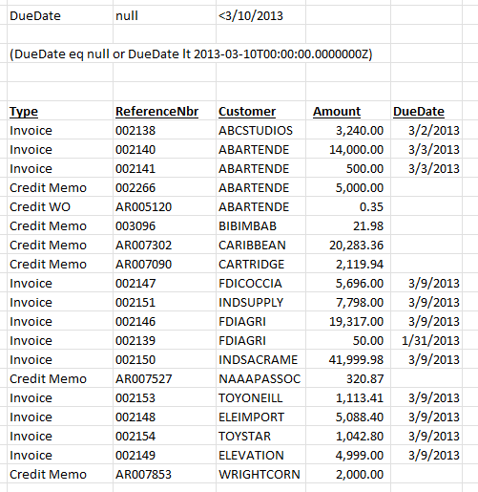Click the DueDate column header cell
Image resolution: width=478 pixels, height=492 pixels.
[x=426, y=111]
